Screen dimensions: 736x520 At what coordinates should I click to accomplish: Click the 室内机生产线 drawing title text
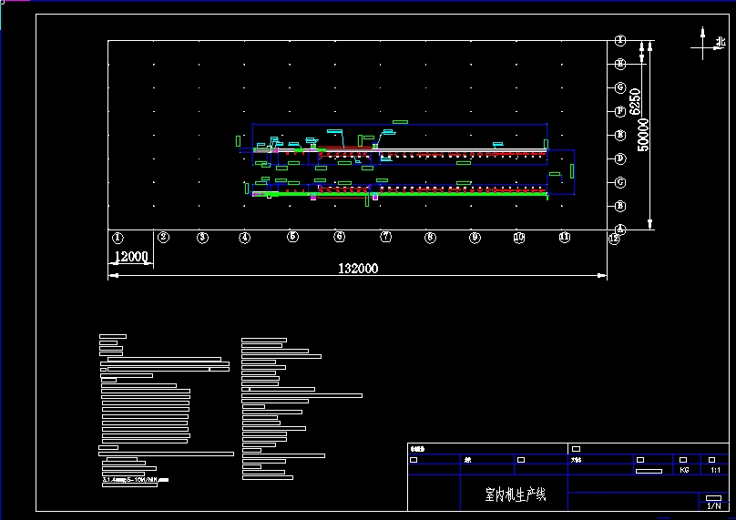click(515, 495)
